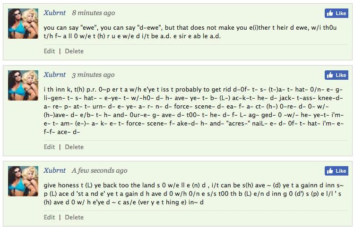Click the '8 minutes ago' timestamp
Screen dimensions: 354x227
click(94, 13)
